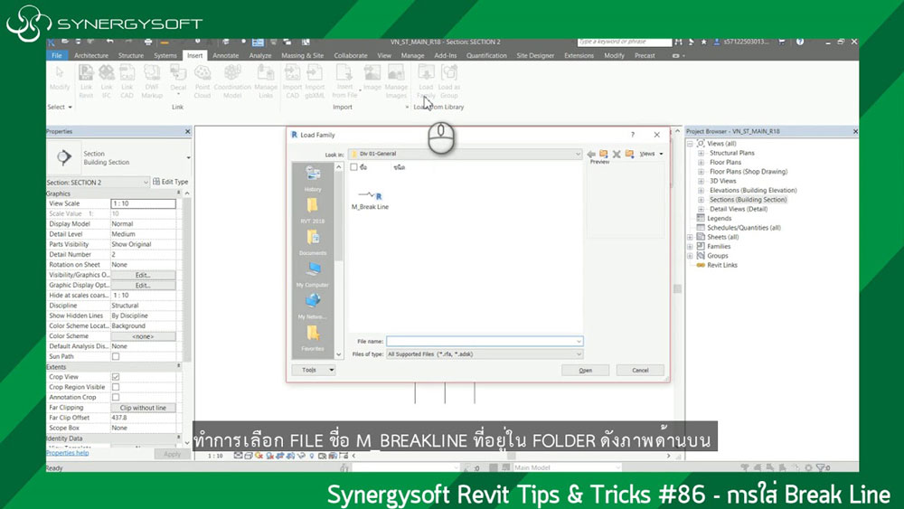Open Views dropdown in dialog
The image size is (904, 509).
[652, 154]
